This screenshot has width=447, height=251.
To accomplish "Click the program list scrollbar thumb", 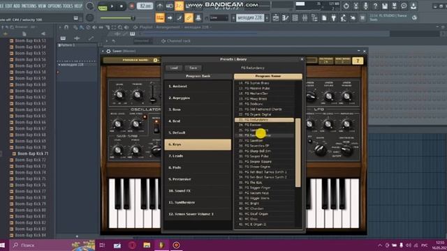I will (298, 153).
